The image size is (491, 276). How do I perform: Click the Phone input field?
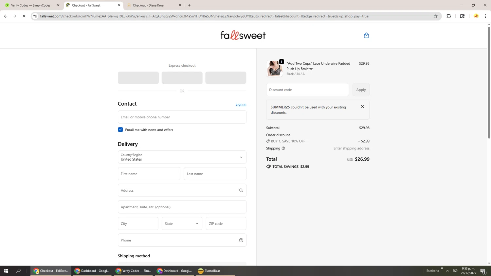pyautogui.click(x=182, y=240)
